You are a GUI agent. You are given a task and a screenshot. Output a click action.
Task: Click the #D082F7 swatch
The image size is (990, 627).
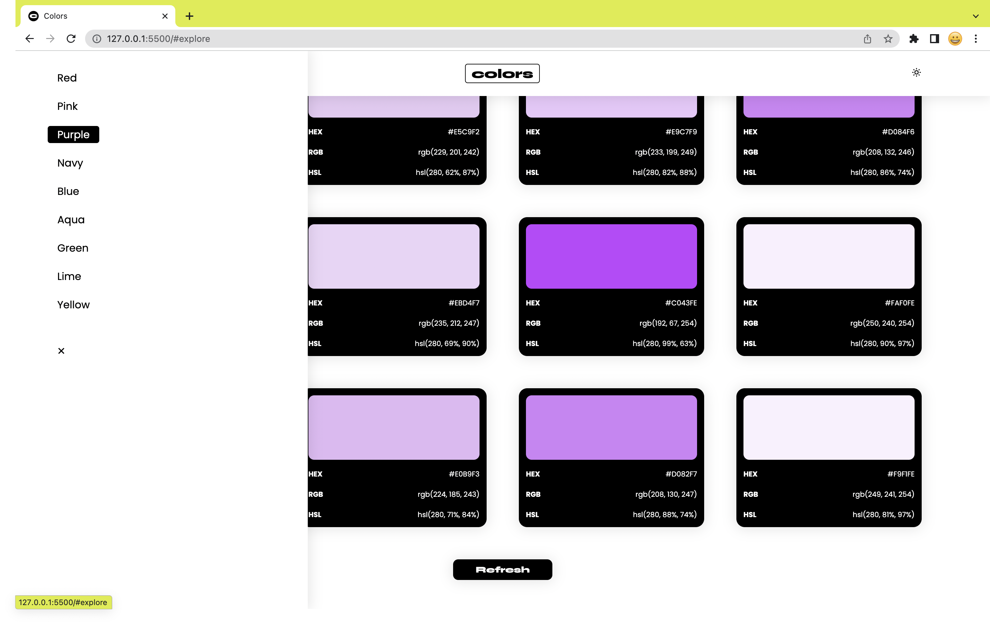point(611,428)
